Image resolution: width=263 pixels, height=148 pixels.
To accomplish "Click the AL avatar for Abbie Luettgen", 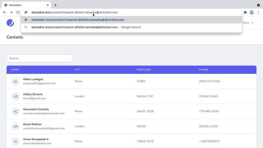I will point(16,81).
